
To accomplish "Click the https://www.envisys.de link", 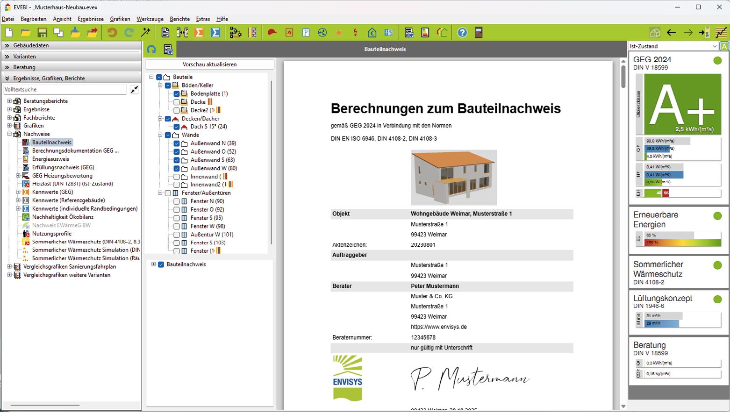I will point(439,327).
